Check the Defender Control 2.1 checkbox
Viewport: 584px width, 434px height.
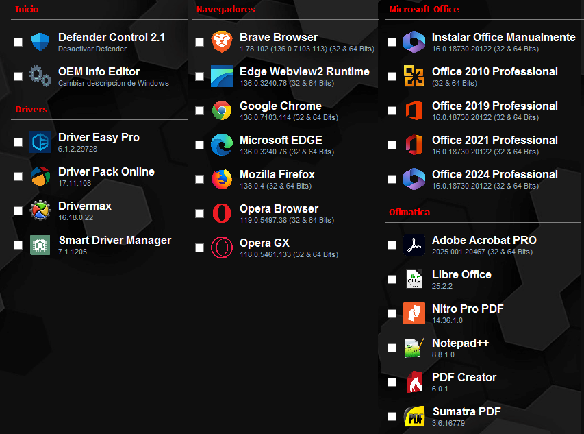pos(18,42)
